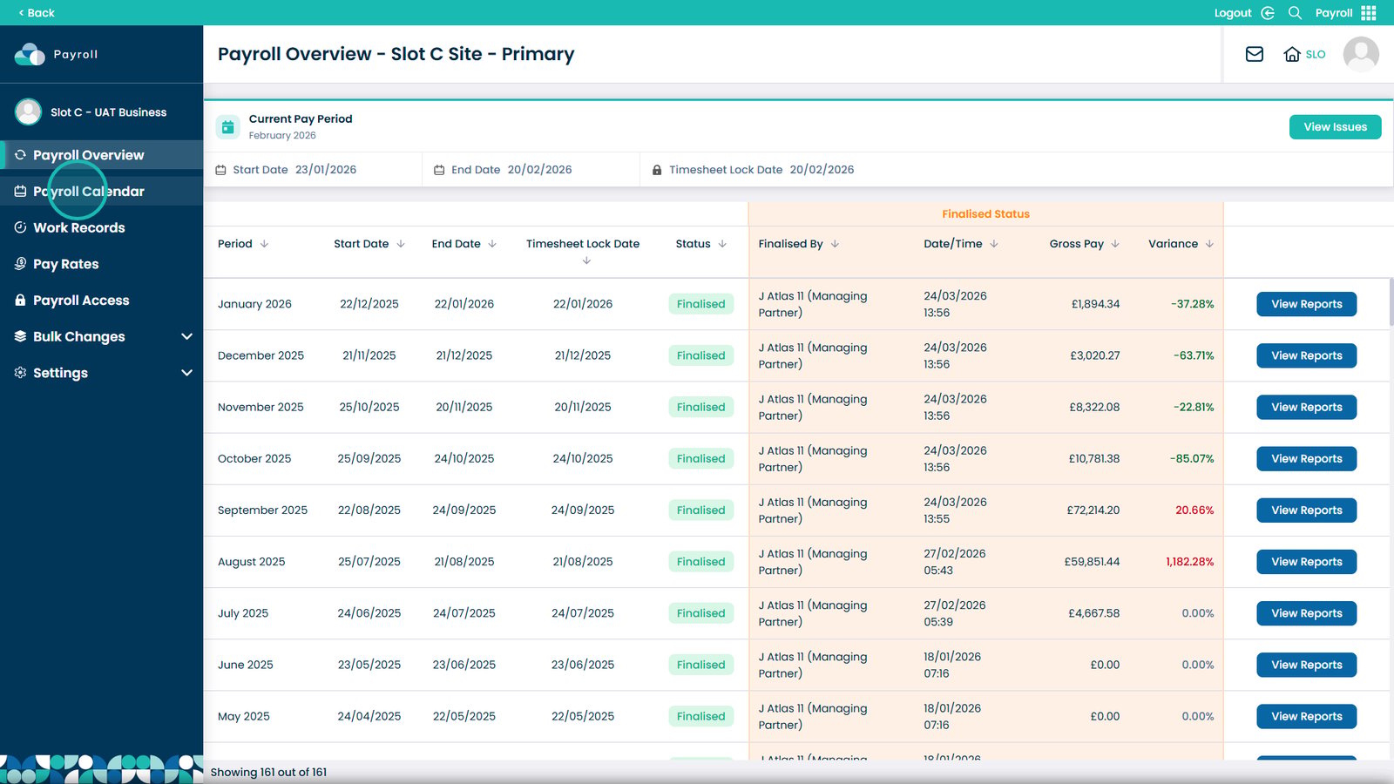Image resolution: width=1394 pixels, height=784 pixels.
Task: Click the 1,182.28% variance value
Action: click(1189, 562)
